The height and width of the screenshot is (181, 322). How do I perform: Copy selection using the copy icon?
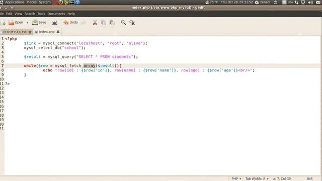[104, 23]
